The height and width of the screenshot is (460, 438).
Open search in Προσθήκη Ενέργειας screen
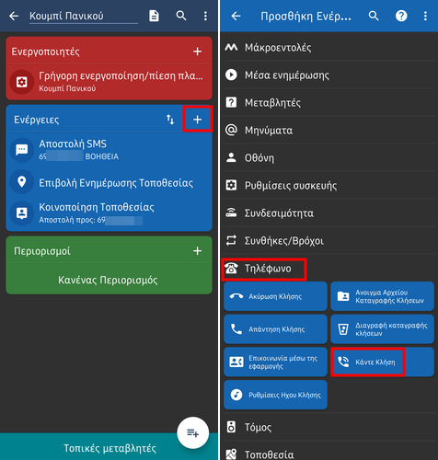(x=374, y=16)
